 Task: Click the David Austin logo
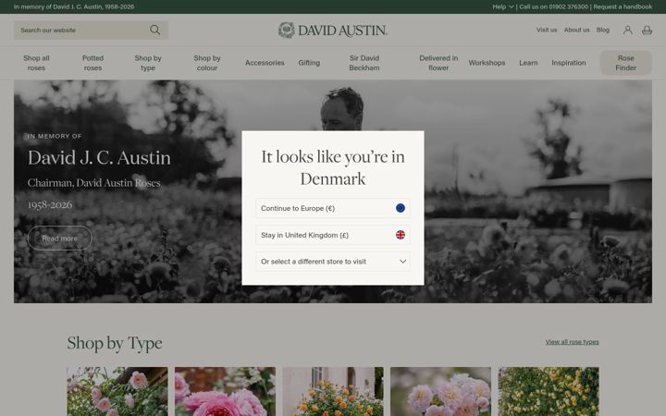[x=333, y=31]
